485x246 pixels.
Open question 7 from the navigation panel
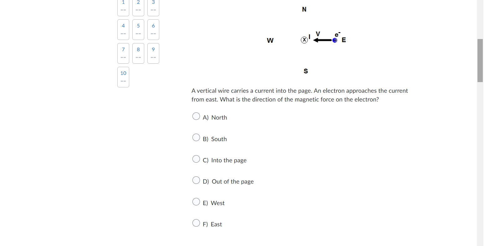click(123, 53)
